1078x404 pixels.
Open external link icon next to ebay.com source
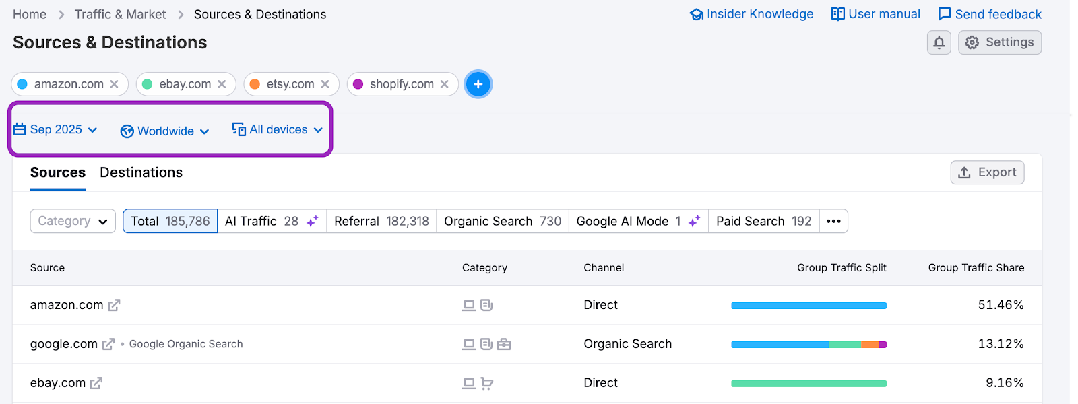96,383
